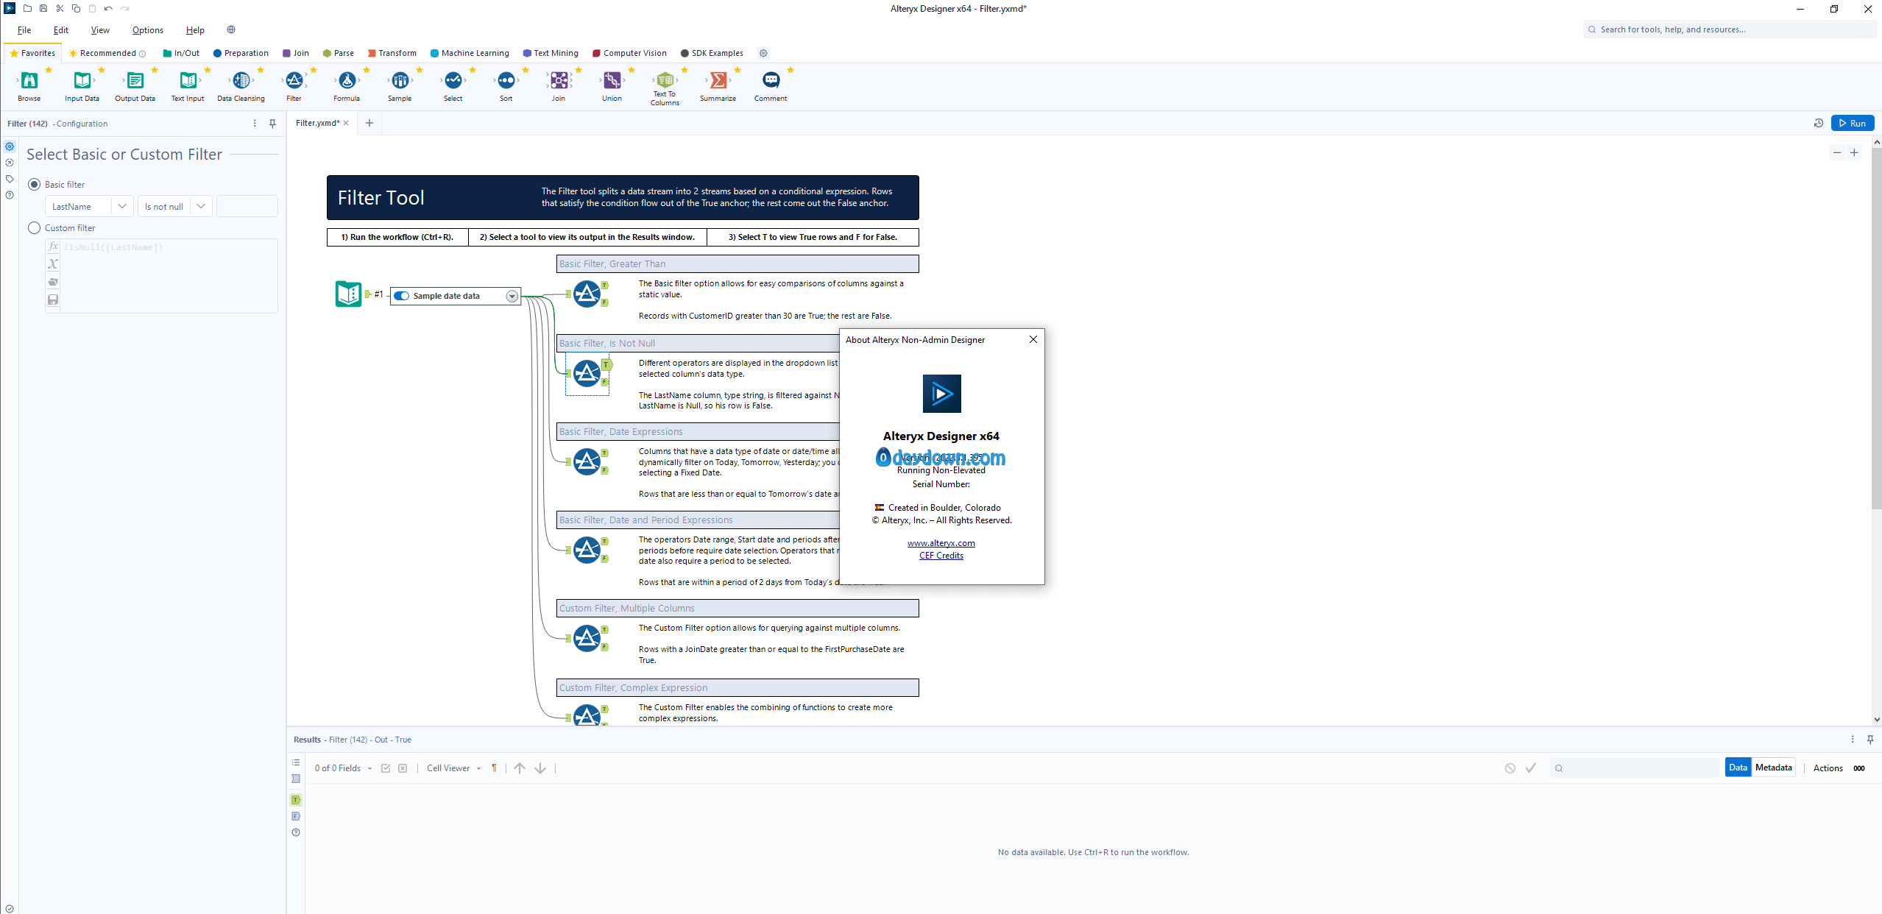Open the language globe icon
Viewport: 1882px width, 914px height.
[231, 30]
